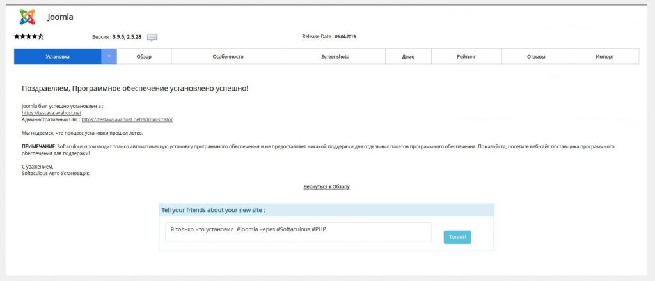Click the star rating icons
Screen dimensions: 655x281
tap(29, 36)
